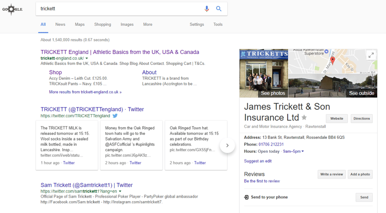
Task: Open the See photos thumbnail
Action: [264, 73]
